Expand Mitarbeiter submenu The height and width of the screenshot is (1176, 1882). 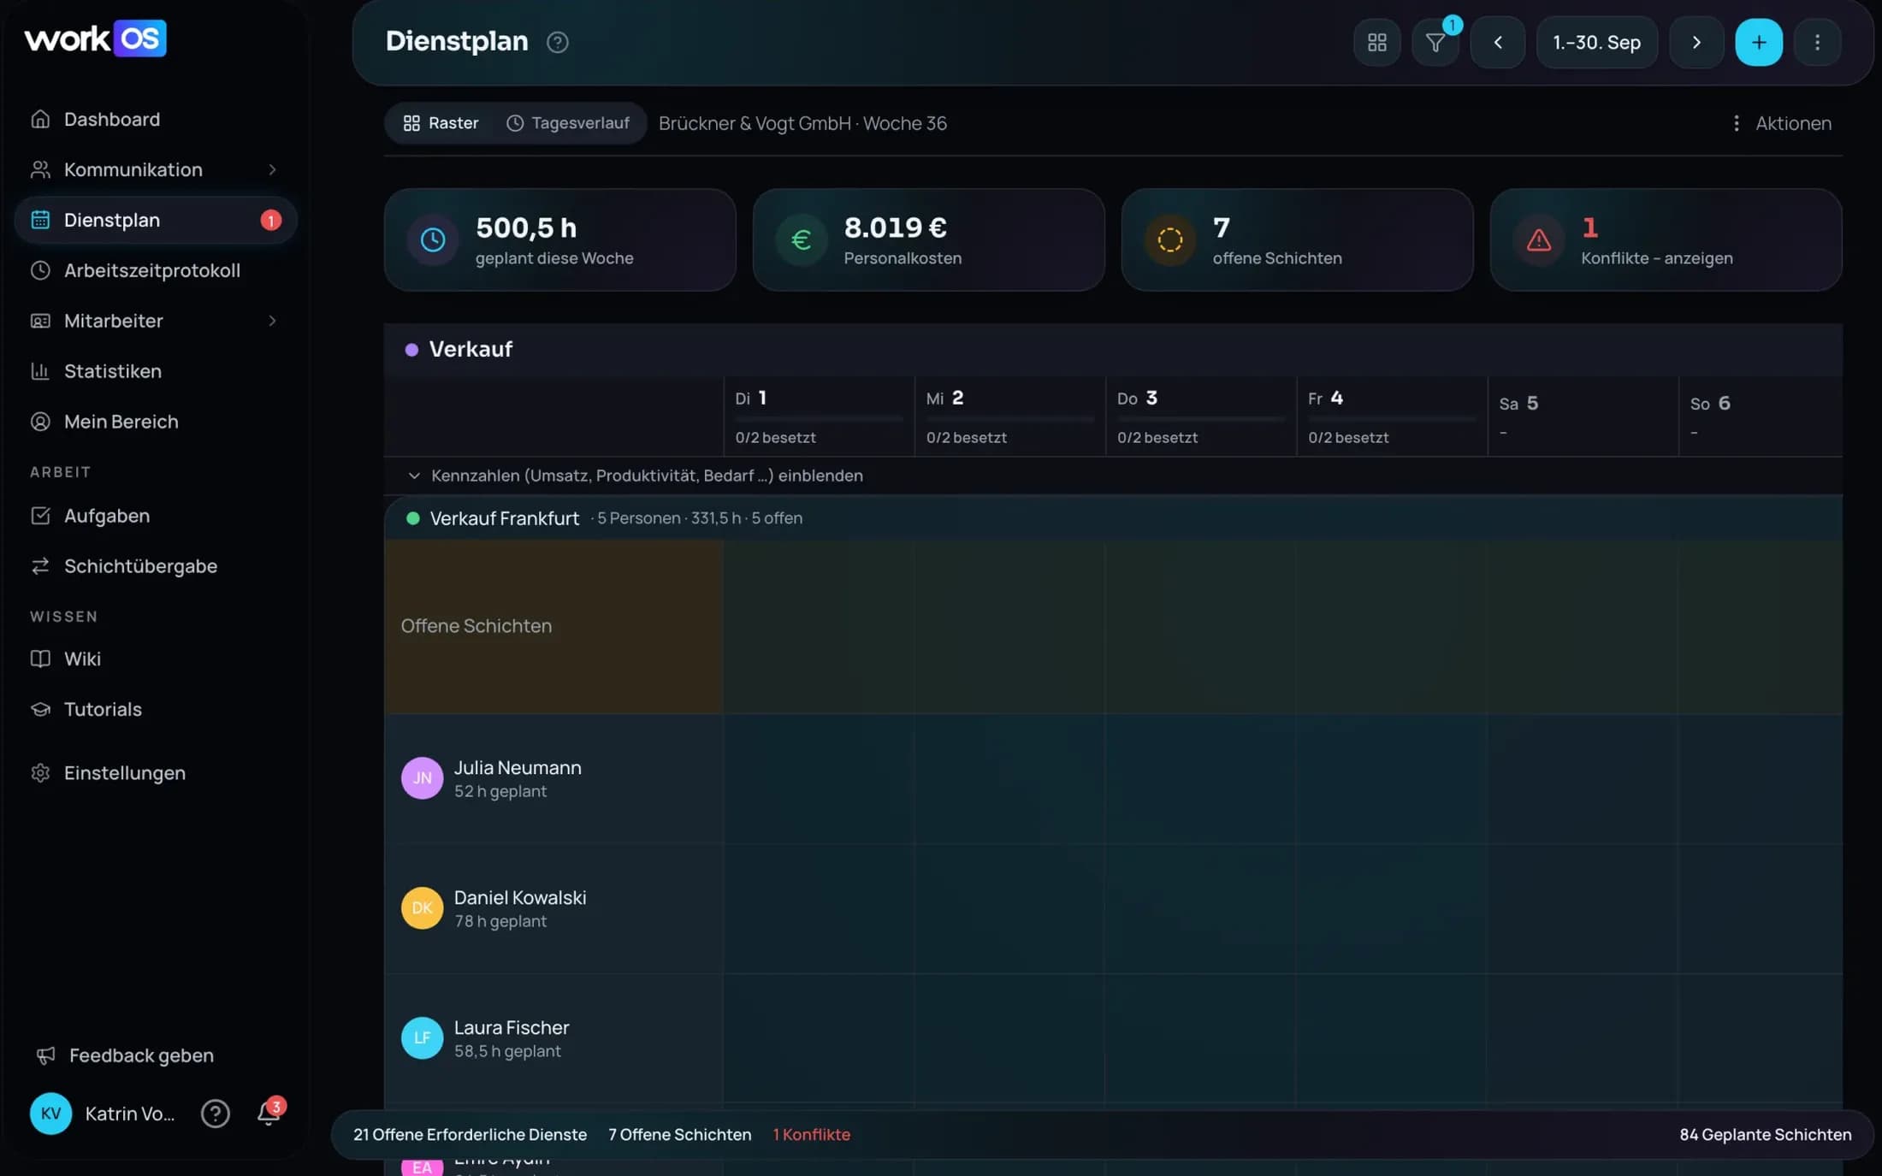pyautogui.click(x=272, y=321)
